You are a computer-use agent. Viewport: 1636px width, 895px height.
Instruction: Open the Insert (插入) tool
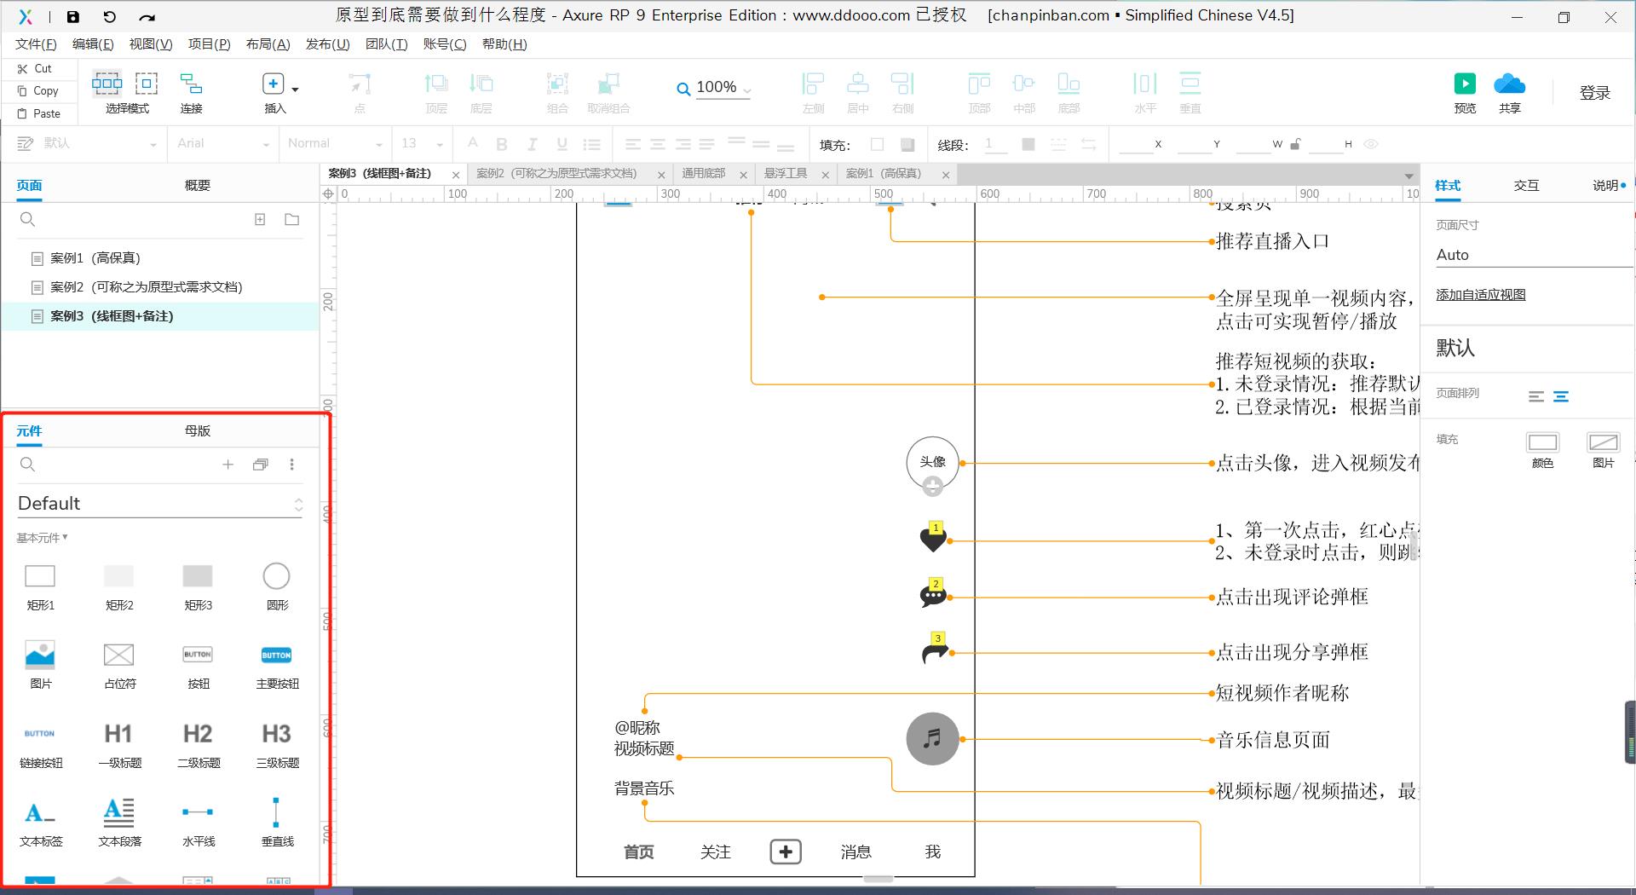click(273, 92)
